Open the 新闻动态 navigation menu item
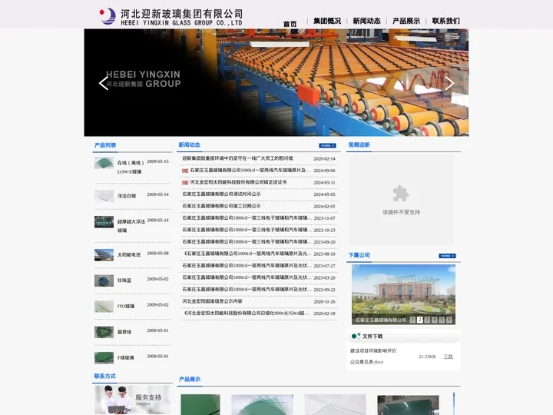Screen dimensions: 553x415 367,21
